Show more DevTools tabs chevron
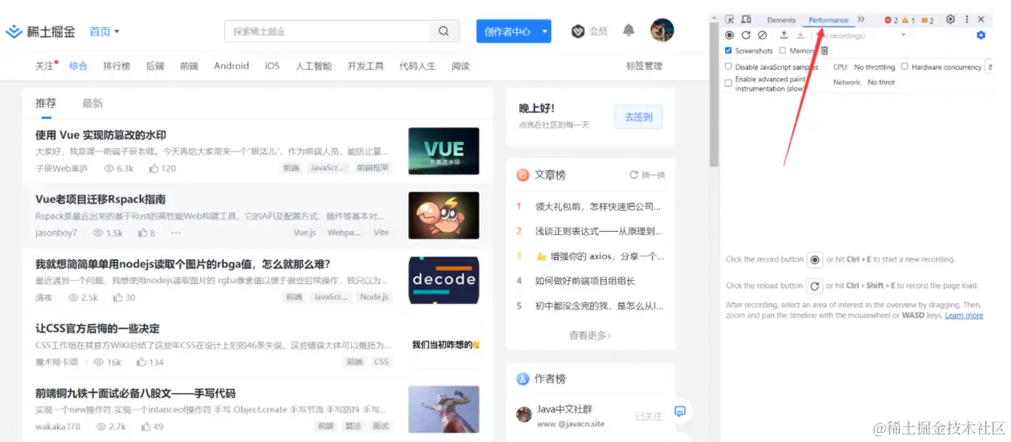This screenshot has width=1011, height=442. [861, 19]
